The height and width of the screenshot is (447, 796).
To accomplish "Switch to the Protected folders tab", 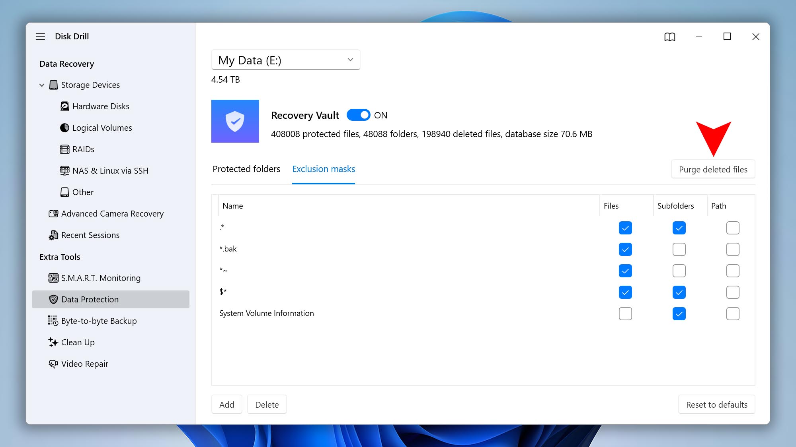I will 246,169.
